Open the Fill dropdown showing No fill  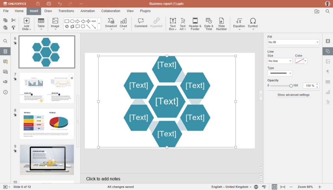pos(293,42)
